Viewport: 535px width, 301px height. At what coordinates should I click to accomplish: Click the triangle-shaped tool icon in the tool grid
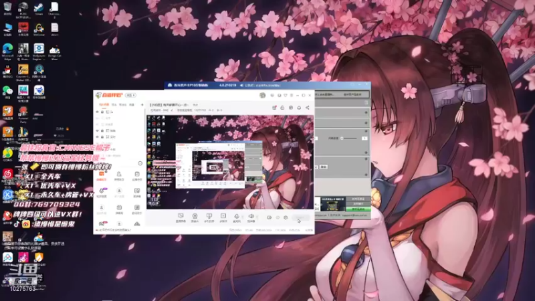(x=137, y=224)
